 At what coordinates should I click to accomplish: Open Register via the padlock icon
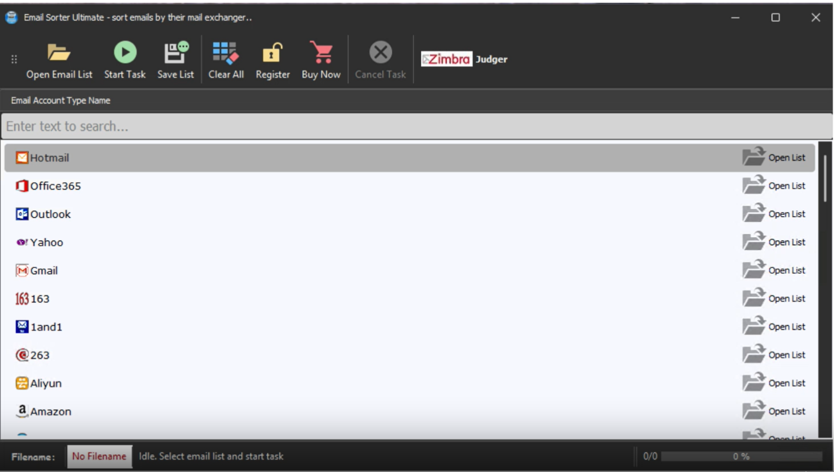click(272, 60)
